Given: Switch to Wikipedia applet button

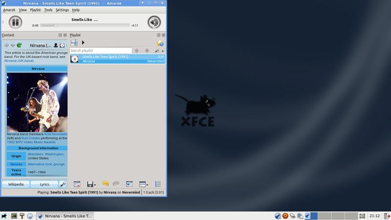Looking at the screenshot, I should point(16,184).
